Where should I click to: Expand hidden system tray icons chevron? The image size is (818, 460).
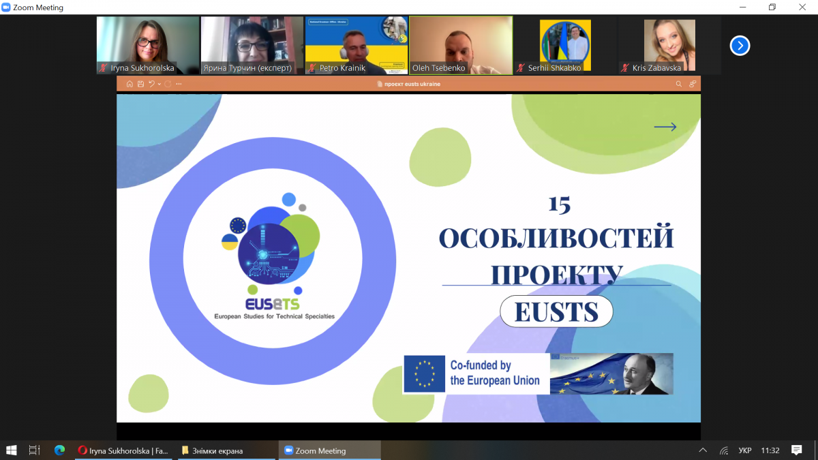pos(703,450)
